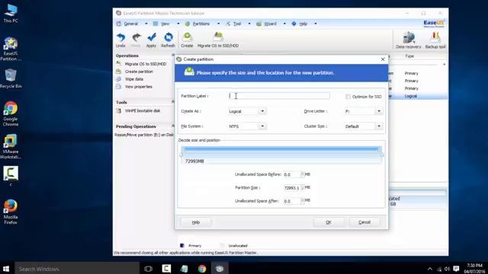Open WinPE bootable disk tool

[x=143, y=111]
